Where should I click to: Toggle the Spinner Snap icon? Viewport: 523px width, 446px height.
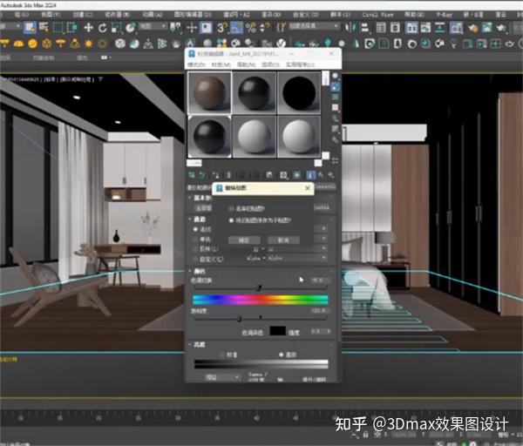(x=264, y=27)
